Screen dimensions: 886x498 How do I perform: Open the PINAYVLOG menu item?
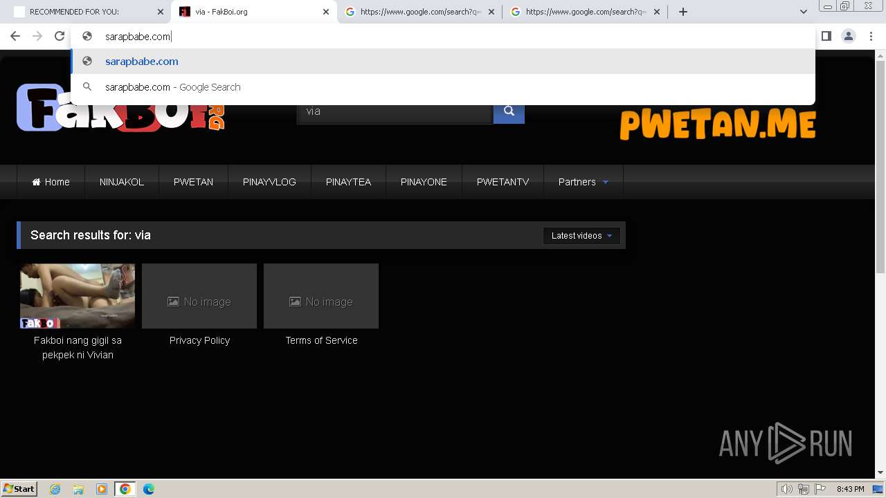click(x=269, y=182)
